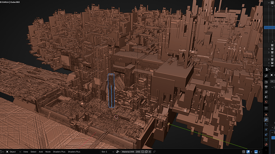Open the Output properties tab
Image resolution: width=275 pixels, height=154 pixels.
coord(266,87)
